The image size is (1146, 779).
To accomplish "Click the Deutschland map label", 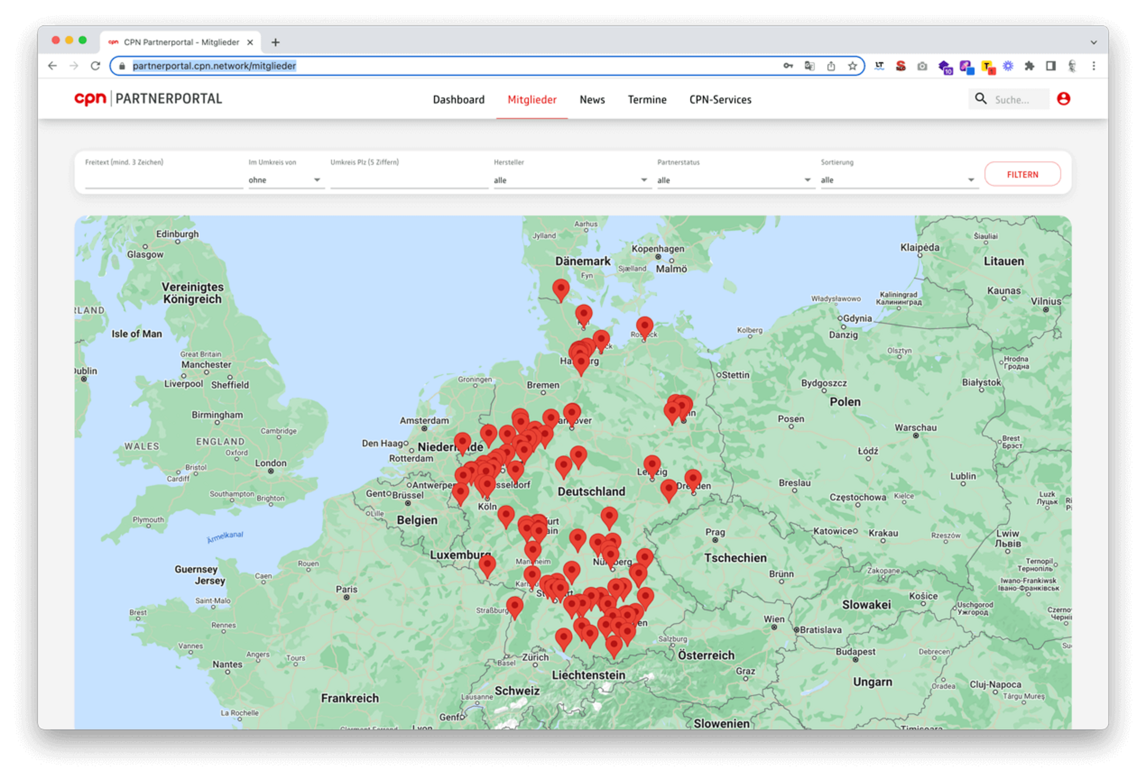I will [591, 491].
